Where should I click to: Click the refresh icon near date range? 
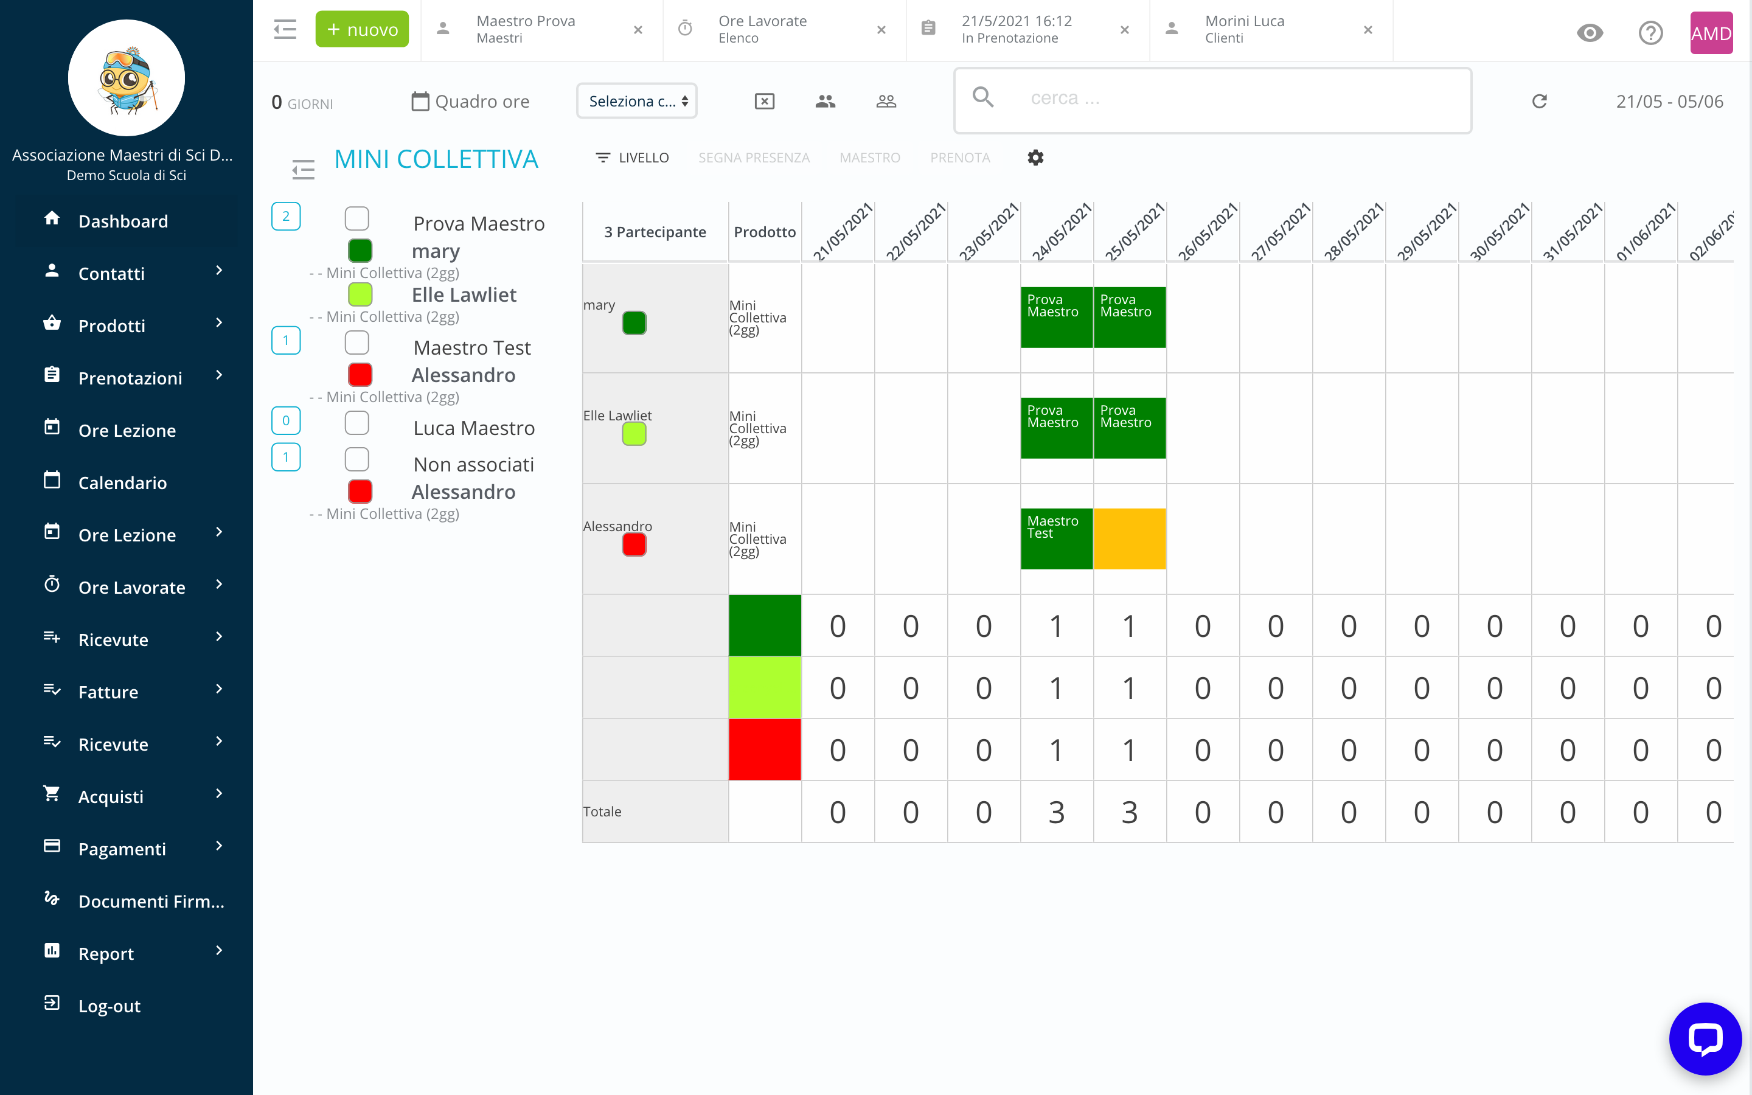tap(1539, 102)
